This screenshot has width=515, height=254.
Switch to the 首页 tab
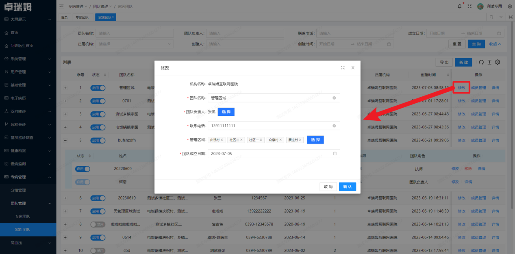click(x=64, y=17)
